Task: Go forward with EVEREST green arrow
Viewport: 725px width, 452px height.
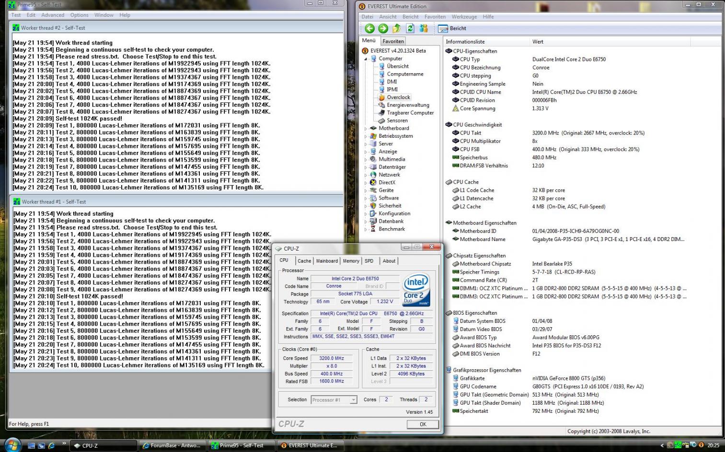Action: [x=383, y=29]
